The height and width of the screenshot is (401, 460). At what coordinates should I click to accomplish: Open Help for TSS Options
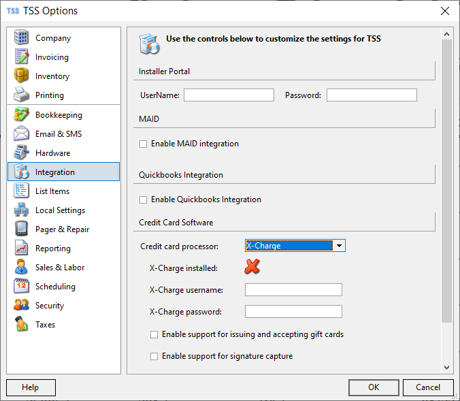tap(31, 387)
